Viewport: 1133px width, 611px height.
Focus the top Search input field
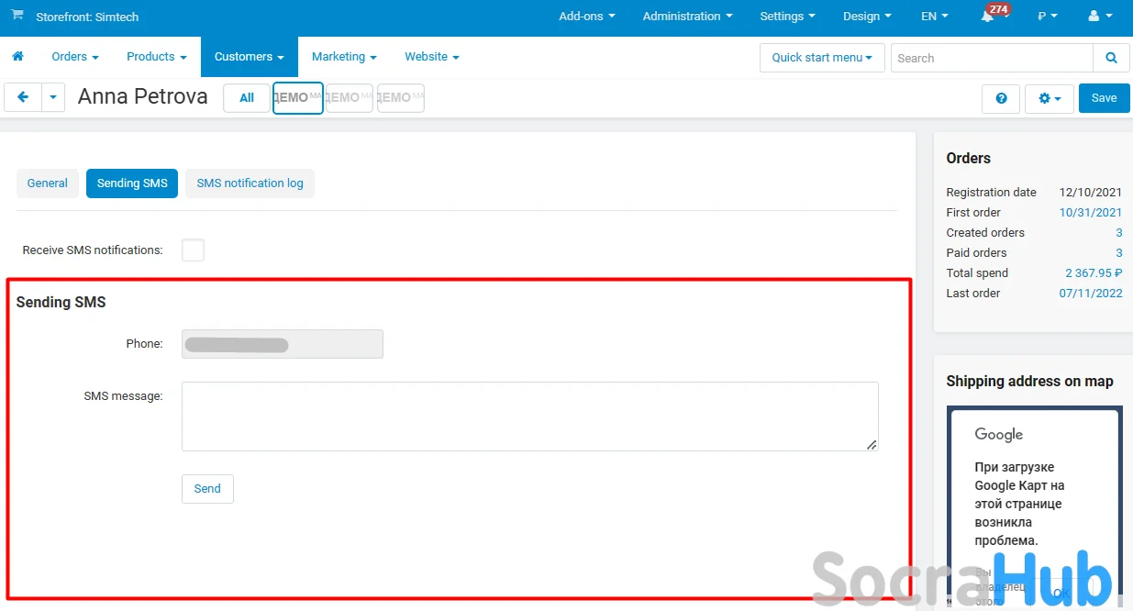[x=992, y=58]
